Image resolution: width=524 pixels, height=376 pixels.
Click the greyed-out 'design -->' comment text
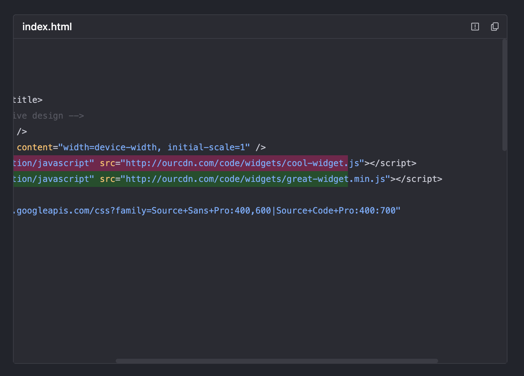pos(58,116)
